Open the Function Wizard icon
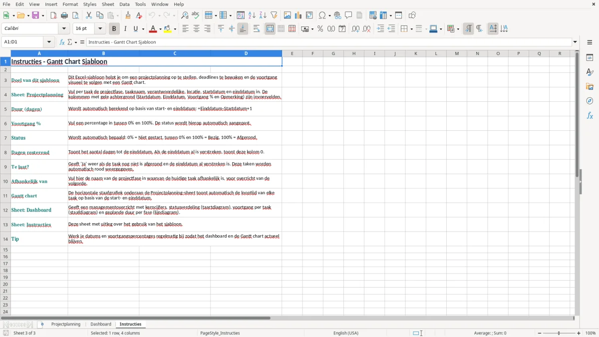The image size is (599, 337). (62, 42)
